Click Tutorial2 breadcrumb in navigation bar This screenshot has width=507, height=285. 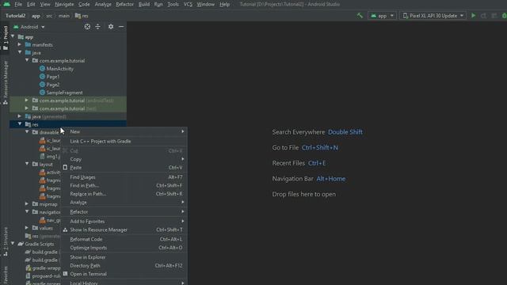pyautogui.click(x=15, y=16)
